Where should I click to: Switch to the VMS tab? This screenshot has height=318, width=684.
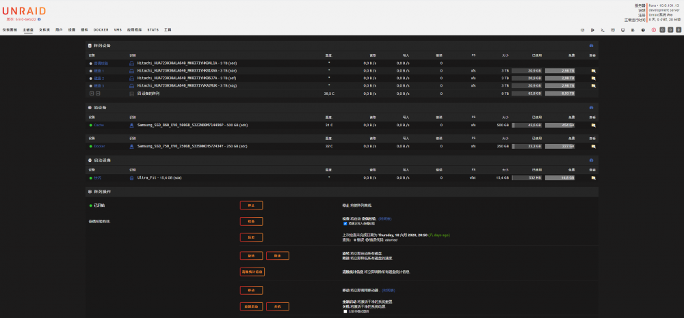[118, 30]
